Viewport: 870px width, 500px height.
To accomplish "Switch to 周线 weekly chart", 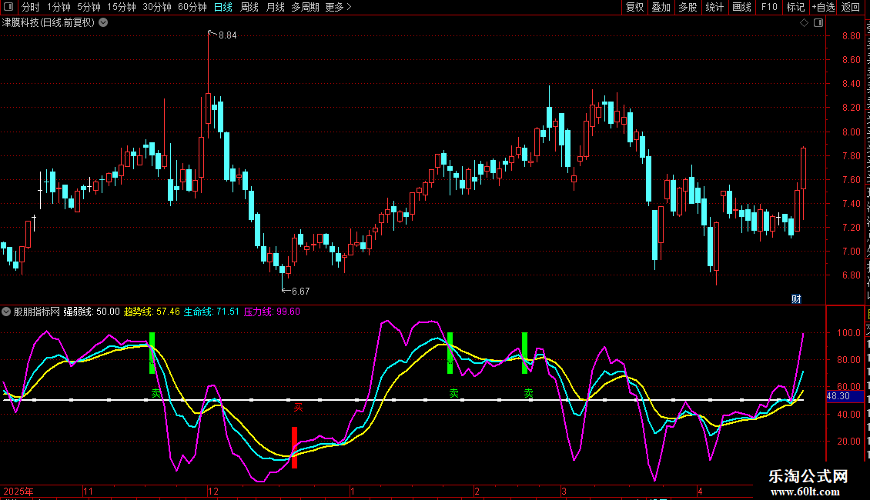I will [249, 7].
